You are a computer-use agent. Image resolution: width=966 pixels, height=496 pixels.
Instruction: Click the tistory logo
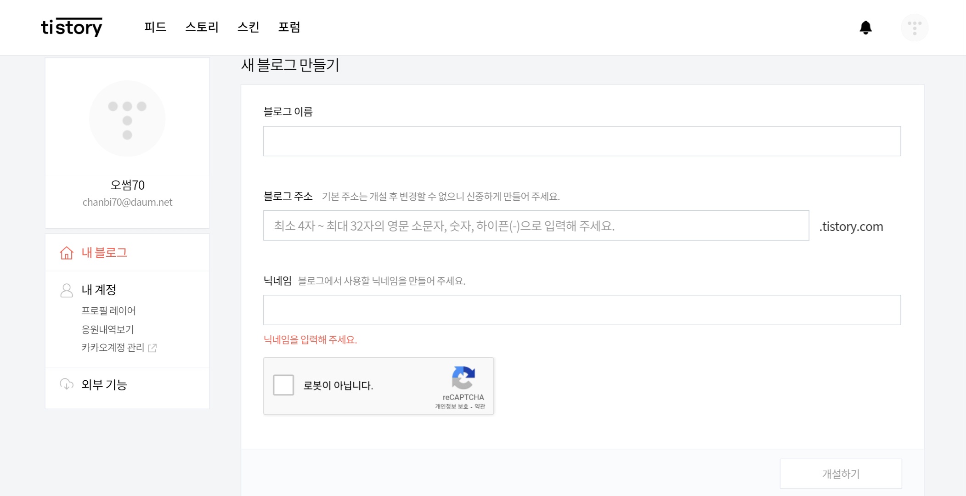click(72, 28)
